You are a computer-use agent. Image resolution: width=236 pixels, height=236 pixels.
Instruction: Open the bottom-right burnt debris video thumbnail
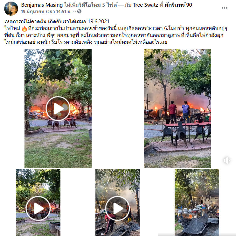click(197, 202)
